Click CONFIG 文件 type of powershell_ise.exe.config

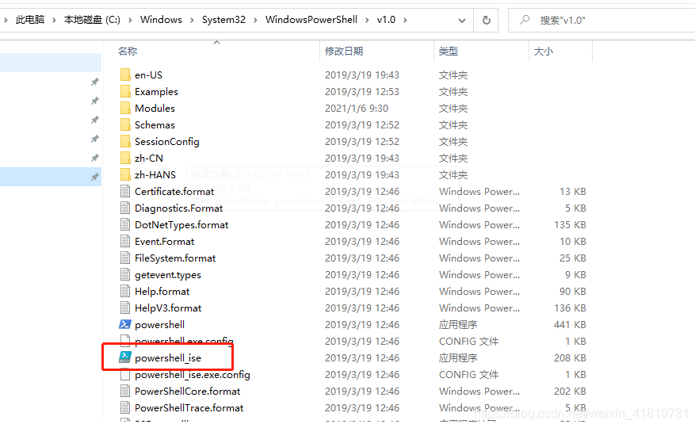(468, 374)
